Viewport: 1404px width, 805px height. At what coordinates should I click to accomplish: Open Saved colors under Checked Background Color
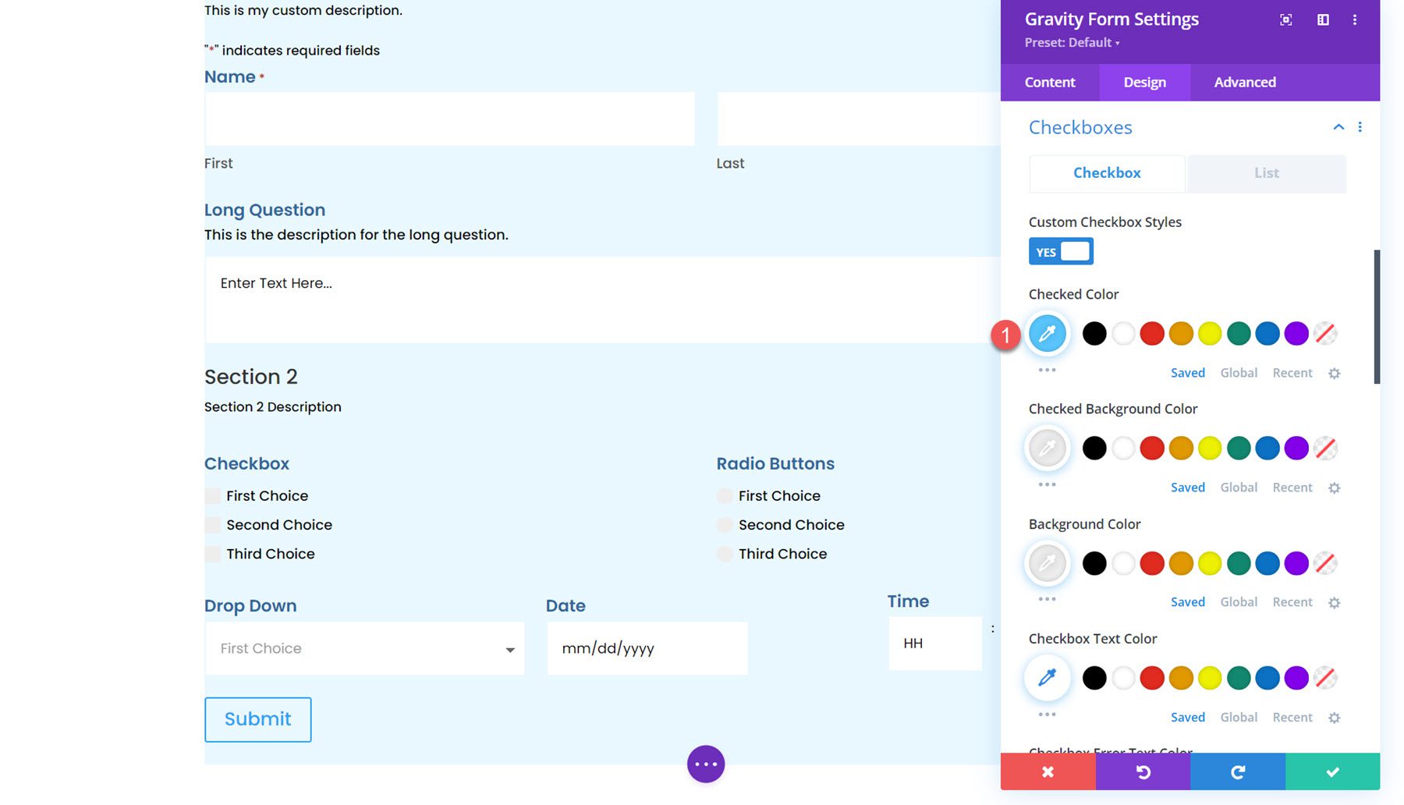tap(1187, 487)
